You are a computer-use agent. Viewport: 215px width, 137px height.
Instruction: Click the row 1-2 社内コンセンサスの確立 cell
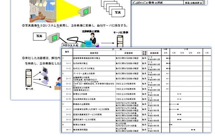point(94,68)
